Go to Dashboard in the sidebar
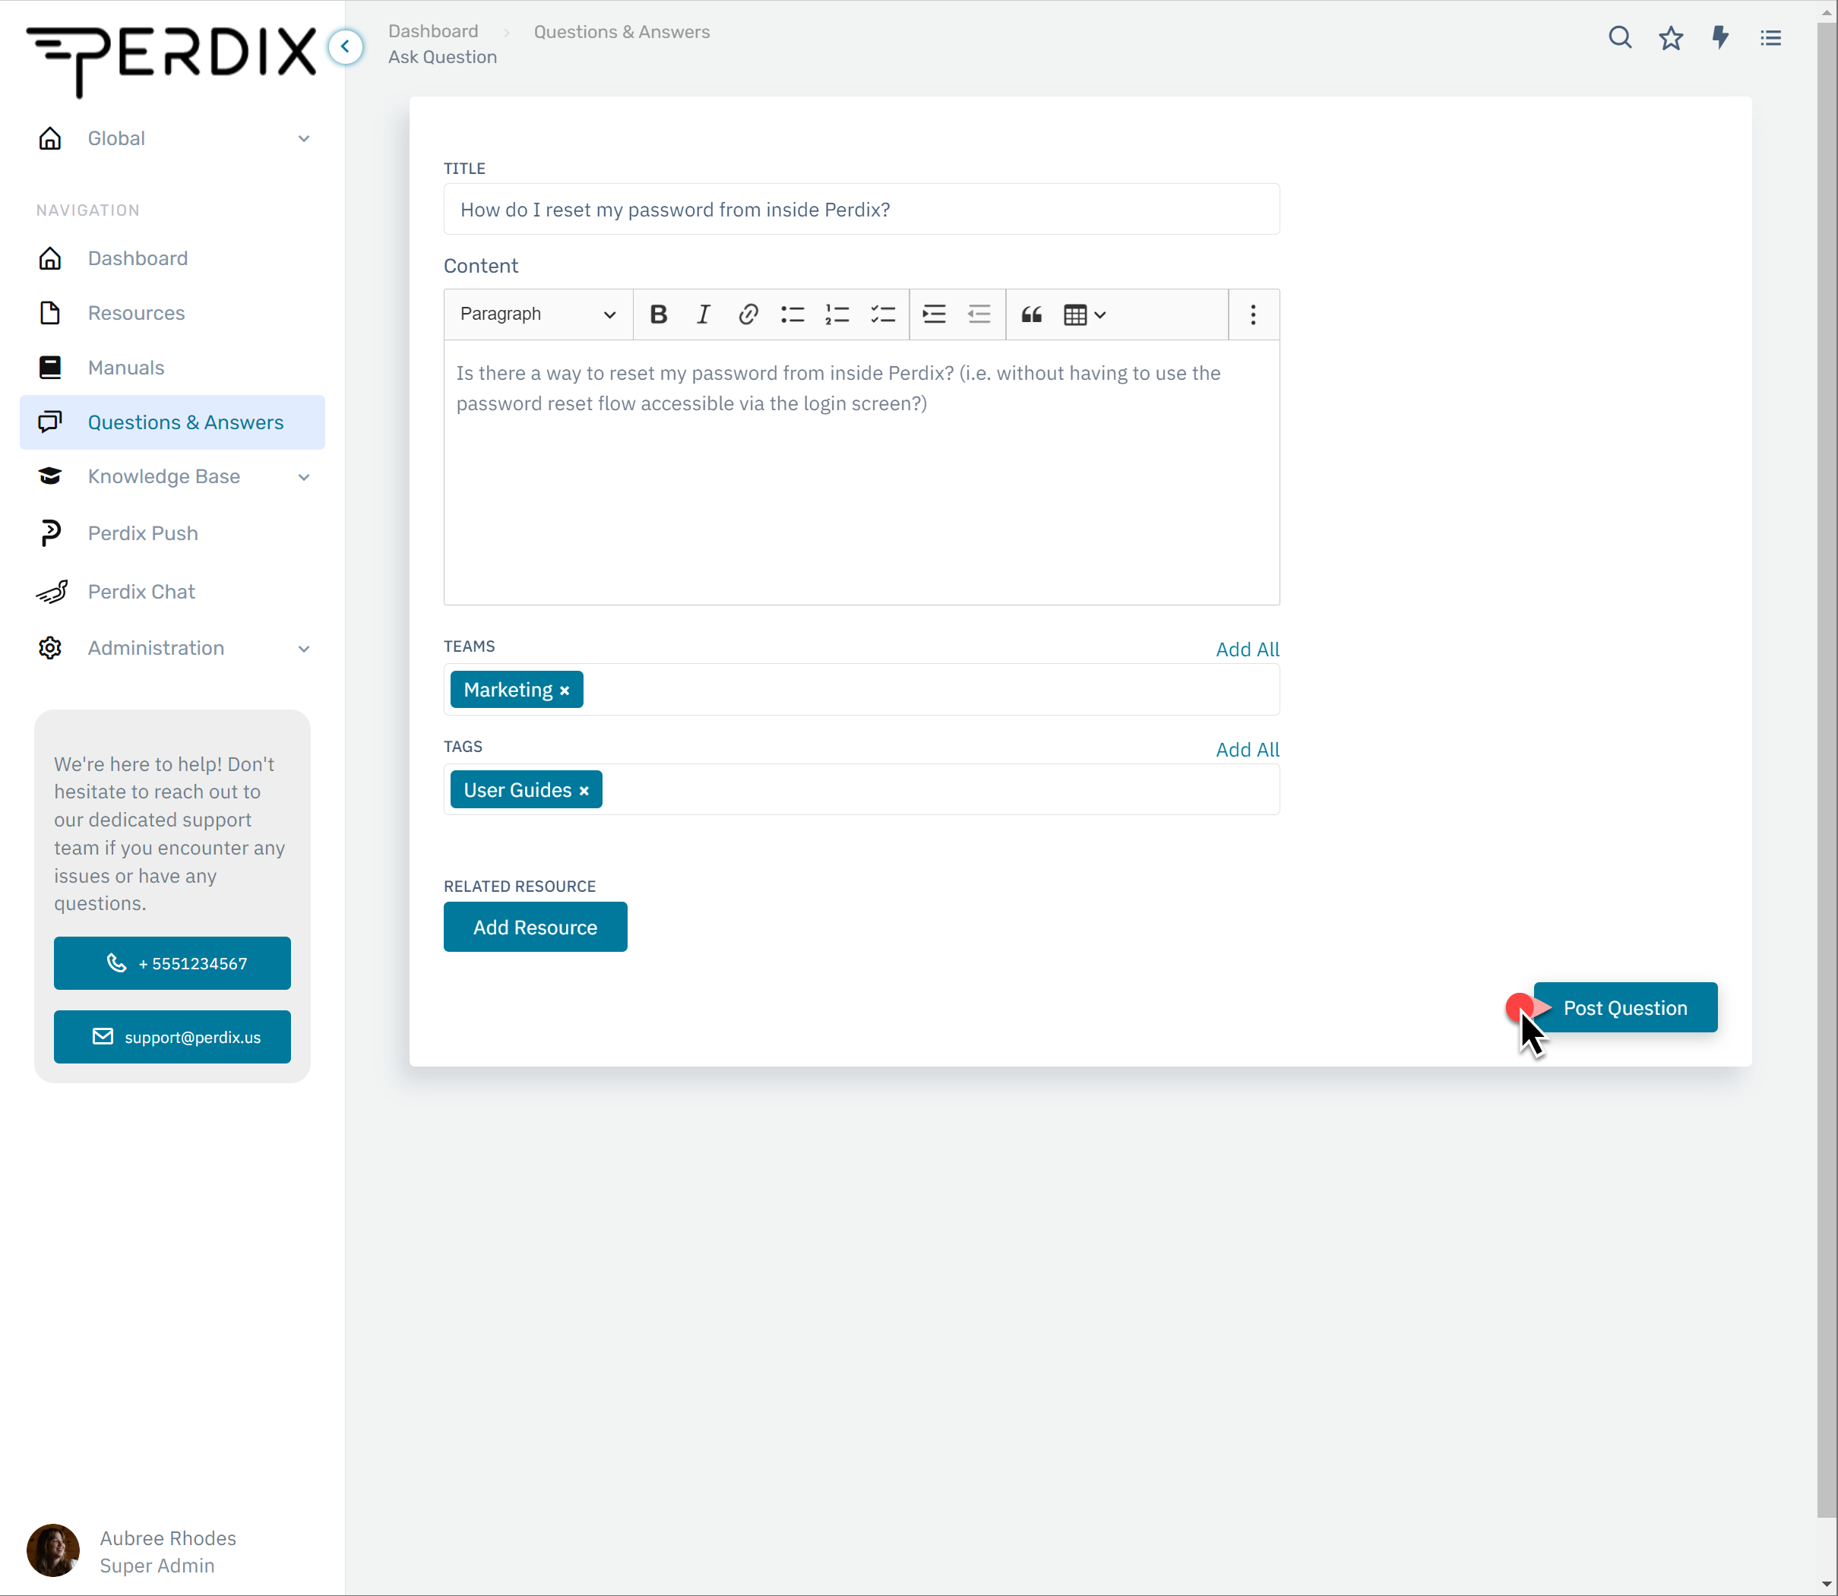 click(x=172, y=258)
